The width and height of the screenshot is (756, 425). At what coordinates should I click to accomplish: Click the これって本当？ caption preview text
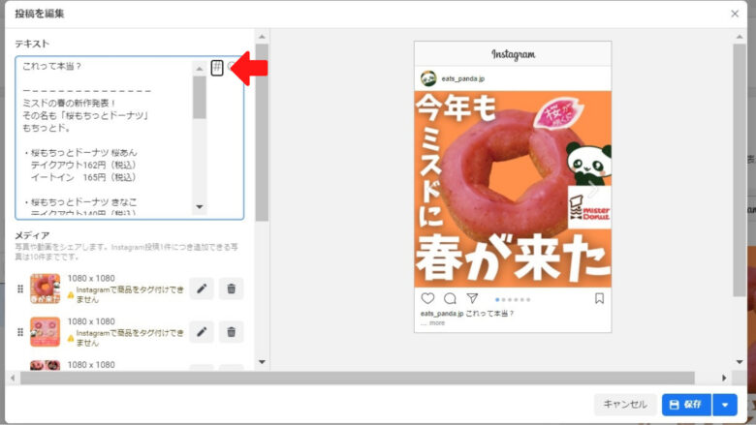(489, 314)
